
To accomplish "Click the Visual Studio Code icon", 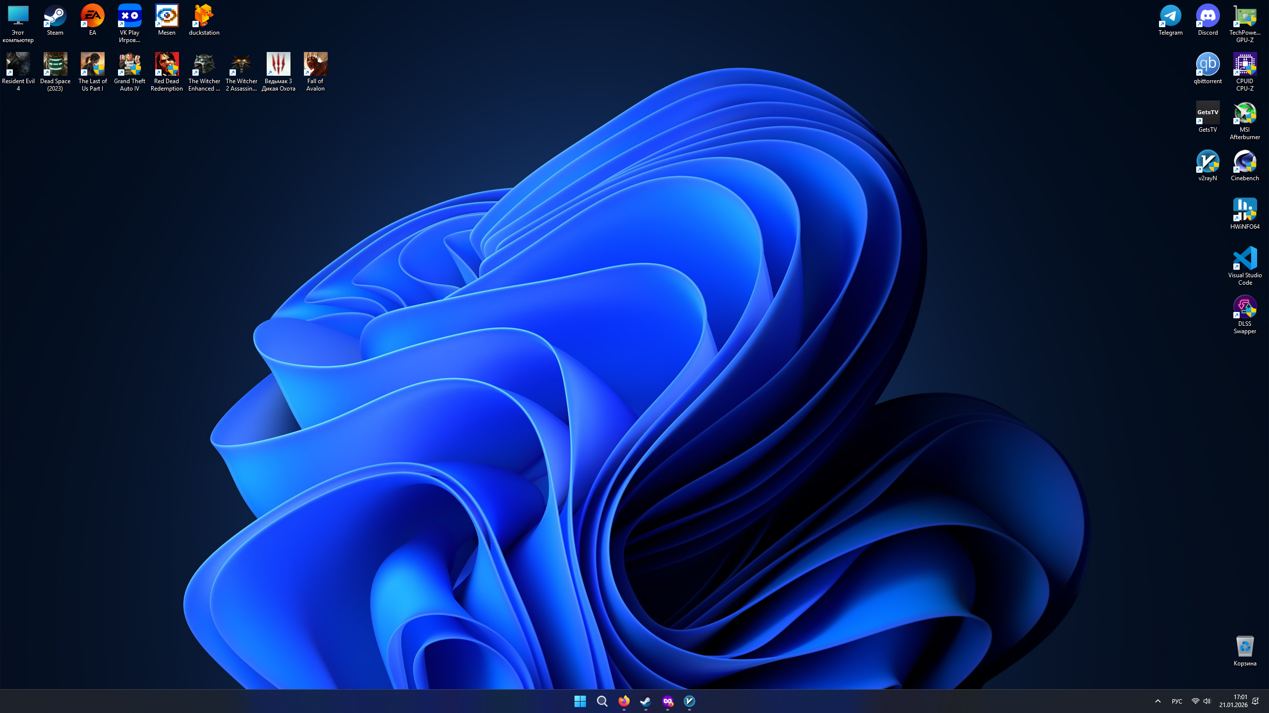I will click(1245, 265).
